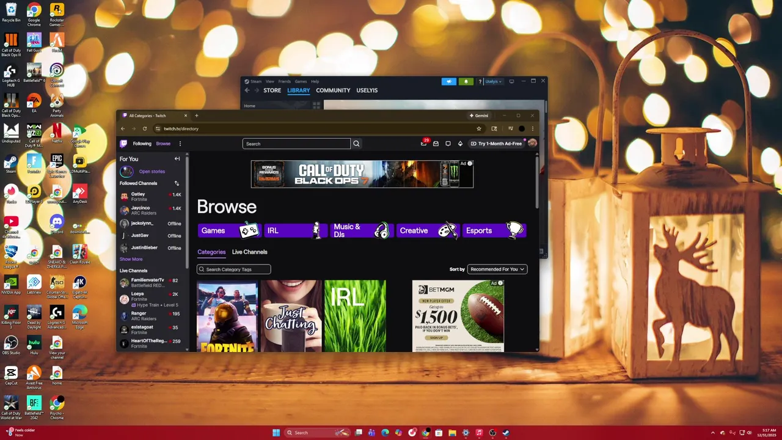Viewport: 782px width, 440px height.
Task: Click the Steam notification bell button
Action: point(466,81)
